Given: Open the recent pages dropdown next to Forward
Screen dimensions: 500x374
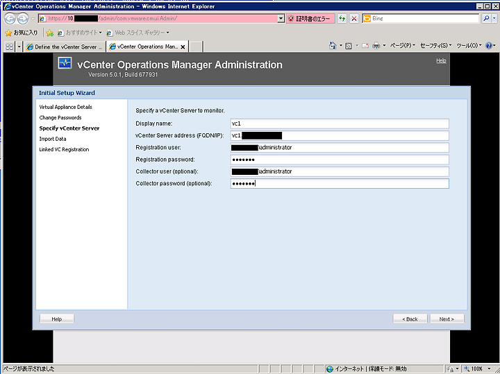Looking at the screenshot, I should pos(33,19).
